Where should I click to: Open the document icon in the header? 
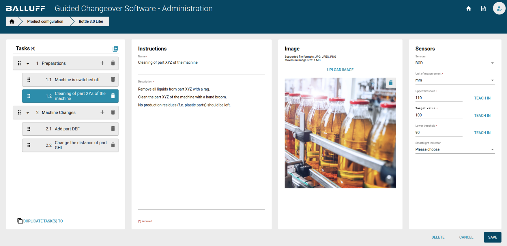click(483, 9)
